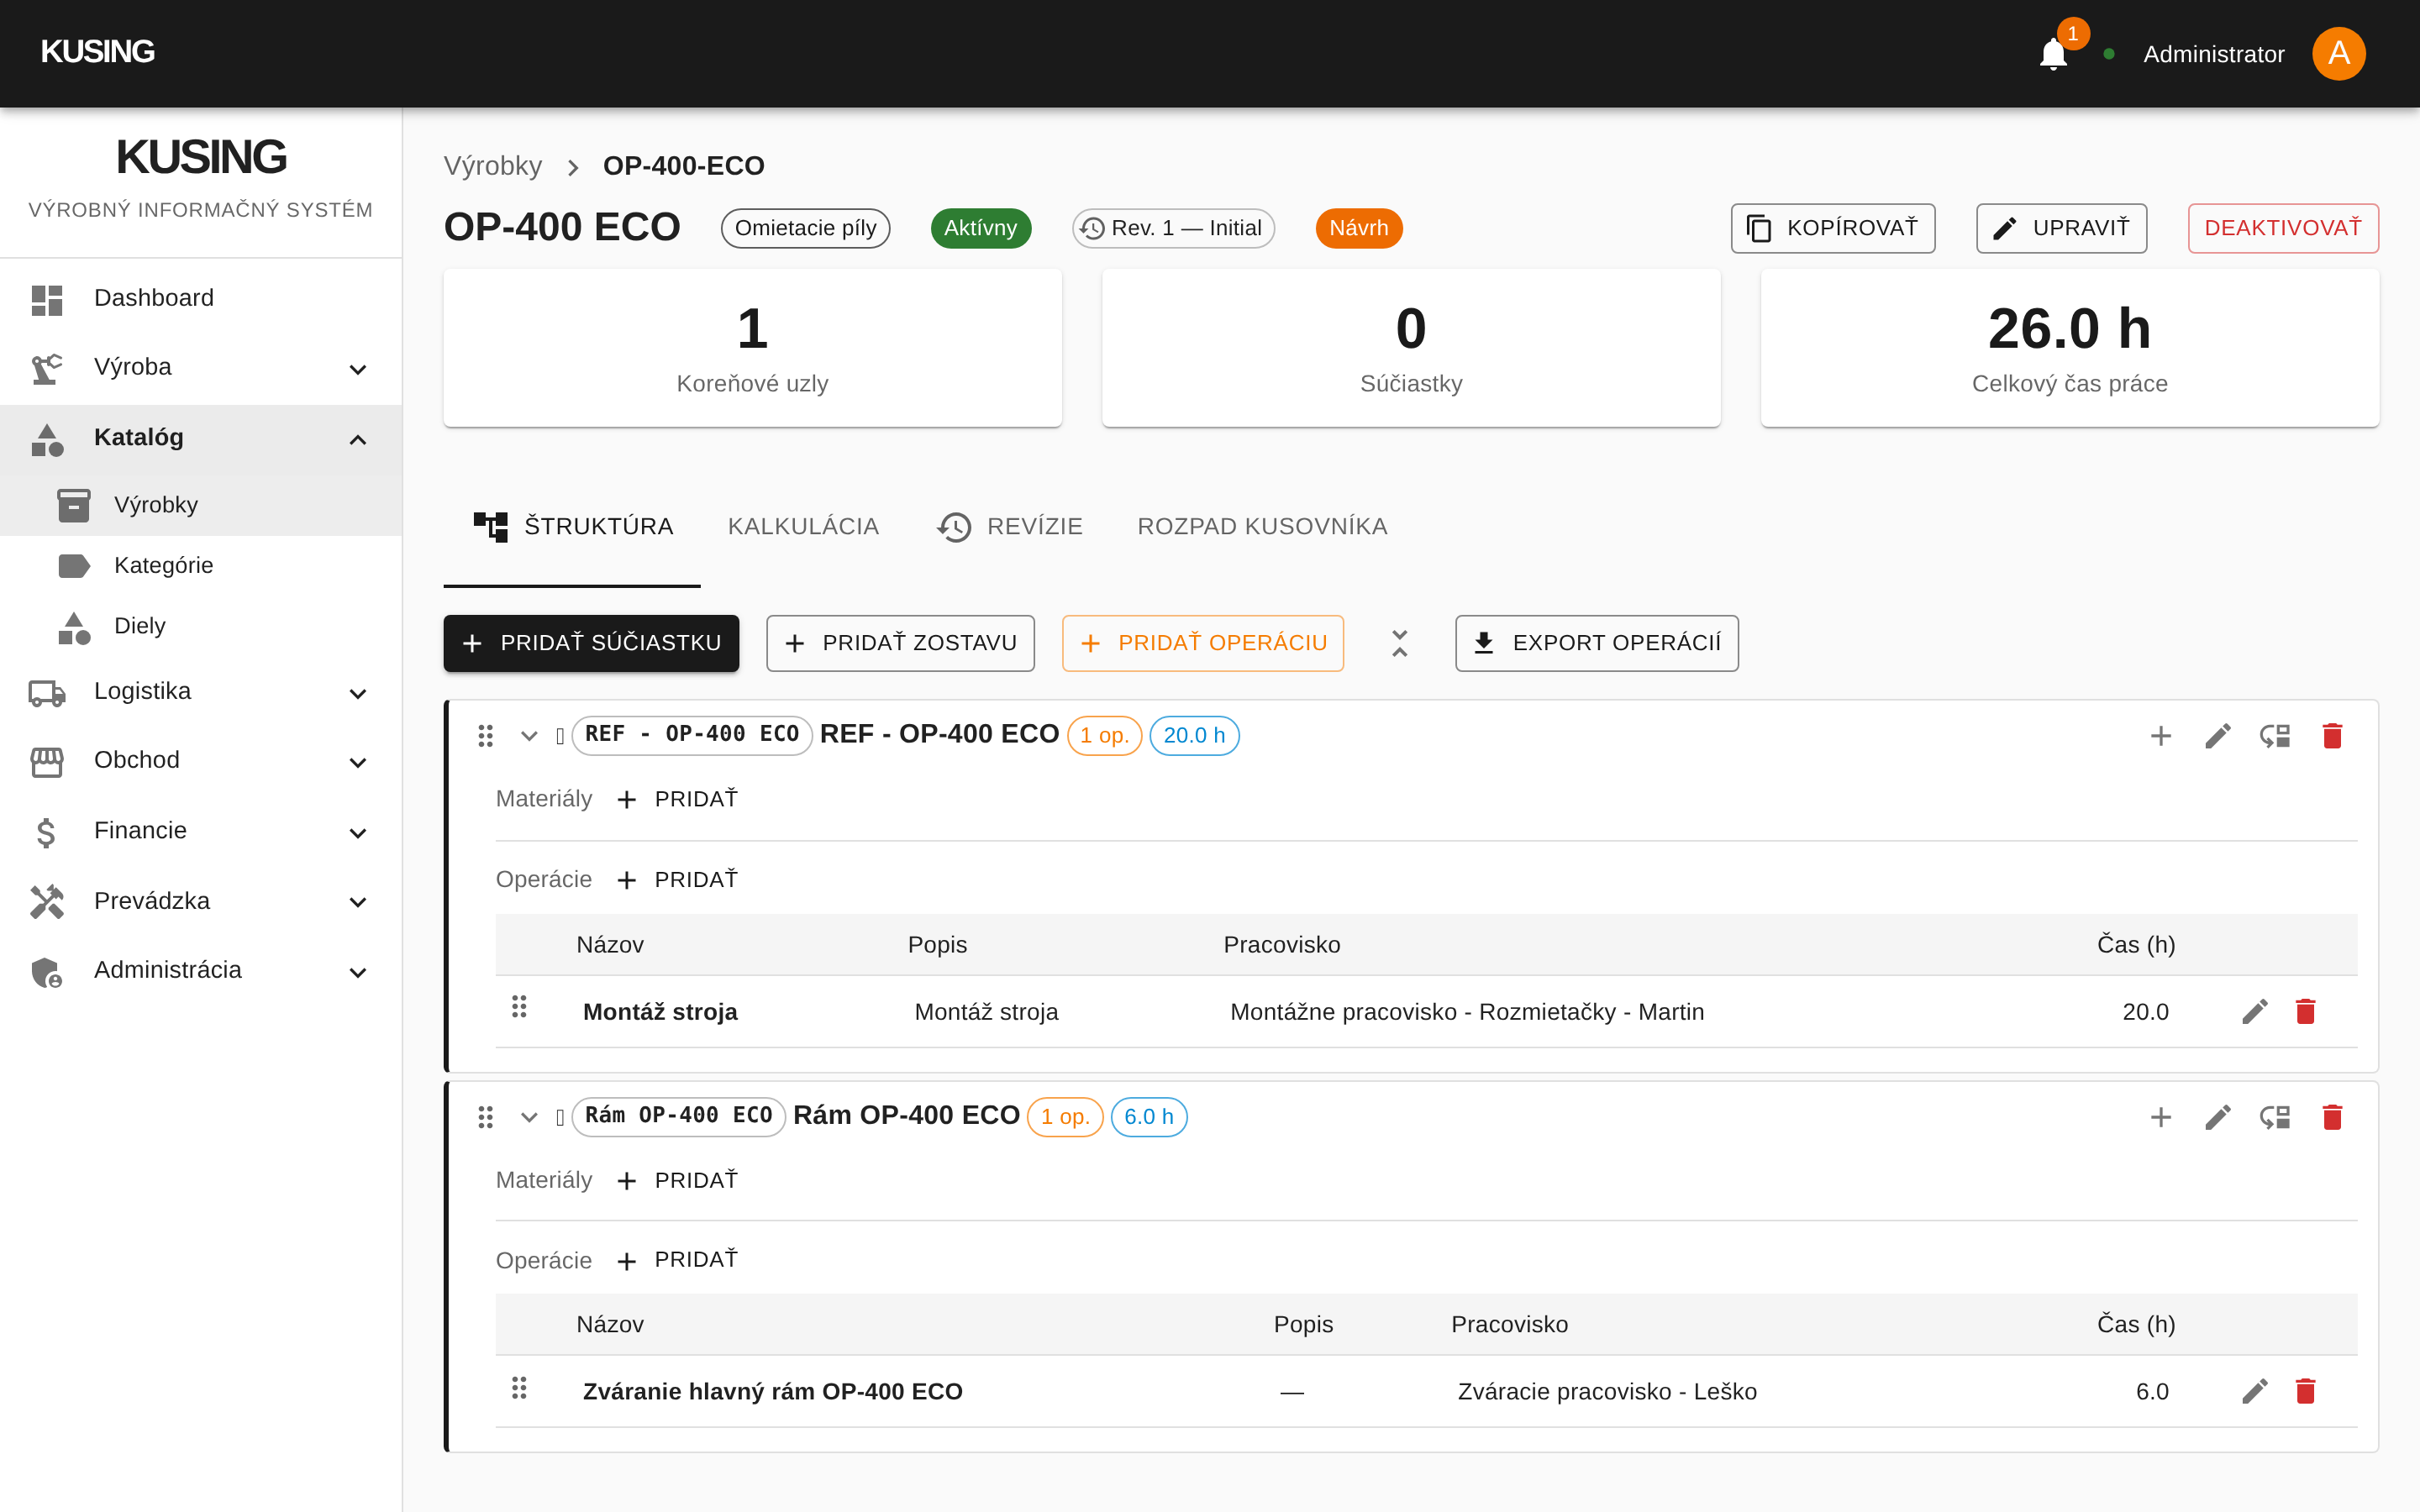Click the move-node icon on Rám OP-400 ECO row
The height and width of the screenshot is (1512, 2420).
(x=2275, y=1117)
